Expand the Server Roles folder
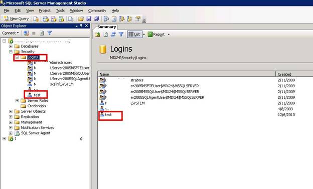The image size is (313, 189). tap(17, 101)
